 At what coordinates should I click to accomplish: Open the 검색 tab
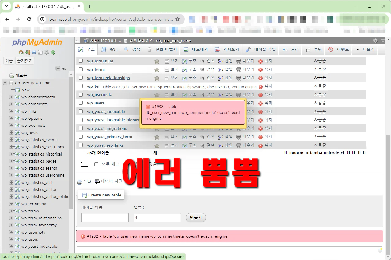pyautogui.click(x=132, y=49)
